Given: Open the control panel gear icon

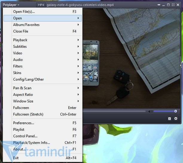Looking at the screenshot, I should 176,119.
